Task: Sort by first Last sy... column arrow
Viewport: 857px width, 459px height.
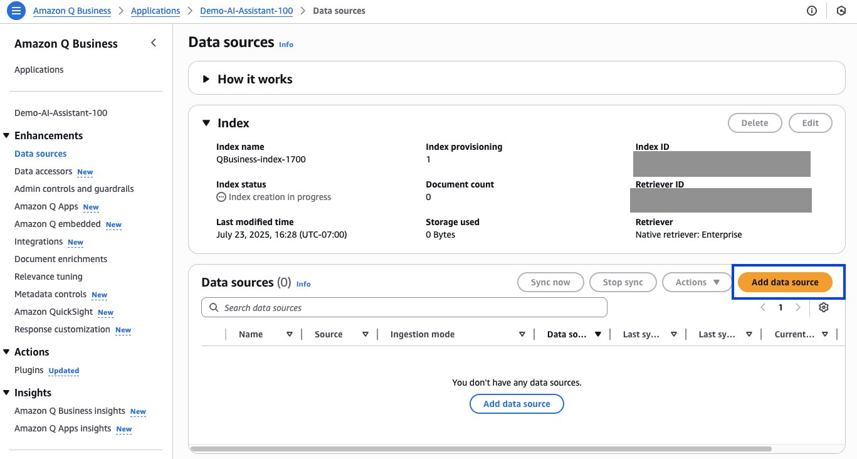Action: (674, 334)
